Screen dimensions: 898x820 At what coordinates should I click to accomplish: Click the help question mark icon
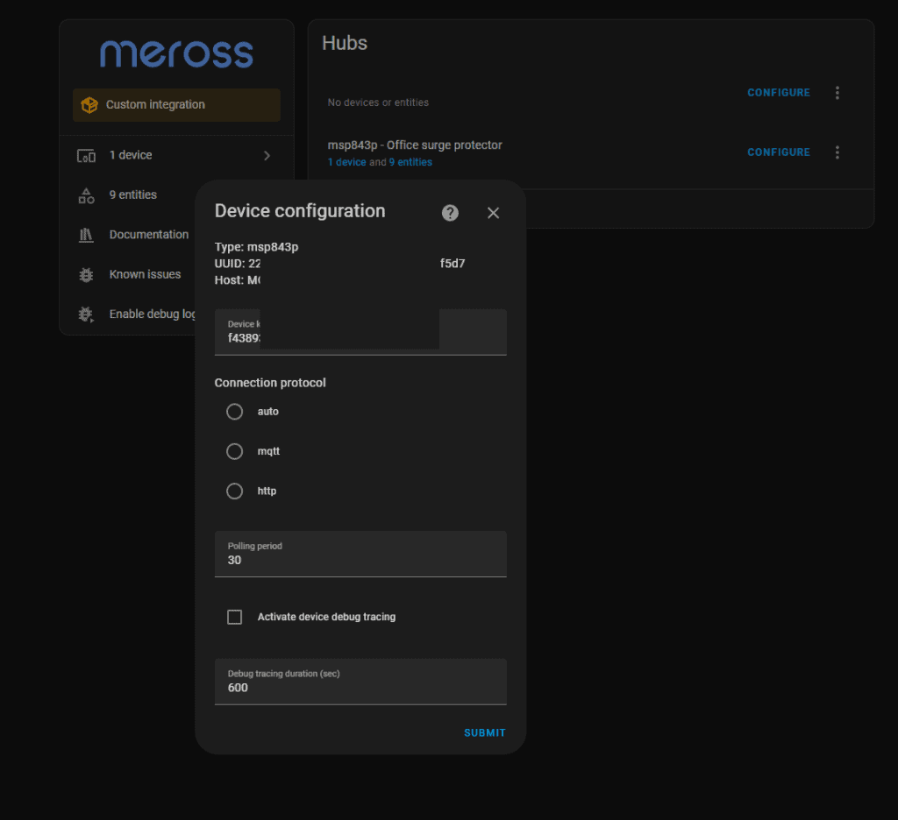(x=450, y=213)
